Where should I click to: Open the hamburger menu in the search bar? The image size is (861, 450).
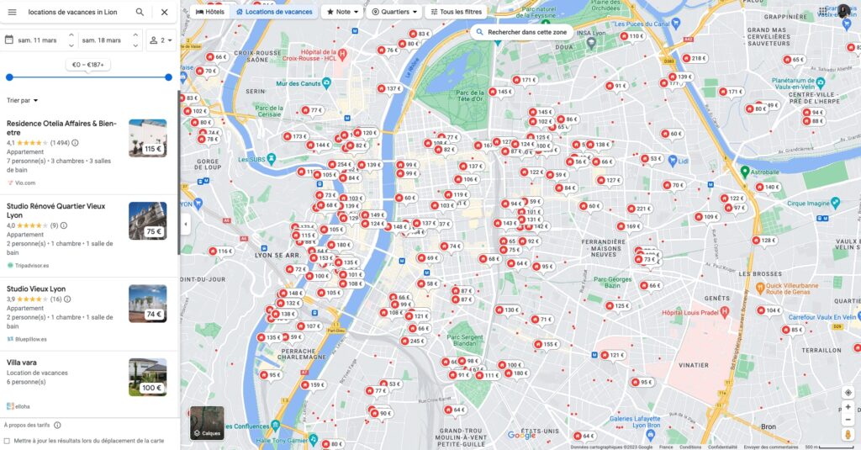(x=12, y=12)
